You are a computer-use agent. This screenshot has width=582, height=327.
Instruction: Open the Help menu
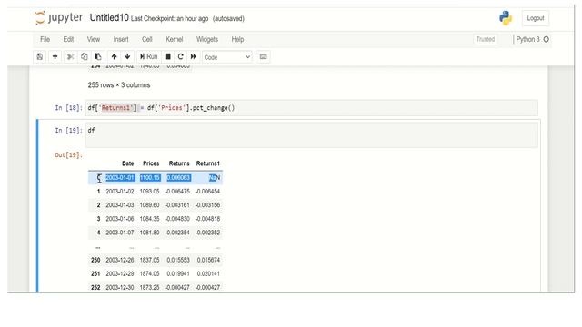(237, 39)
